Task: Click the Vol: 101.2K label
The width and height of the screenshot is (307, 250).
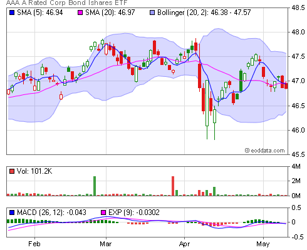Action: [x=34, y=171]
